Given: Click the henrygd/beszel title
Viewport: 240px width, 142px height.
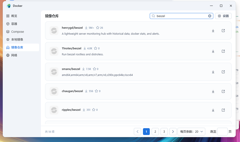Looking at the screenshot, I should click(72, 28).
